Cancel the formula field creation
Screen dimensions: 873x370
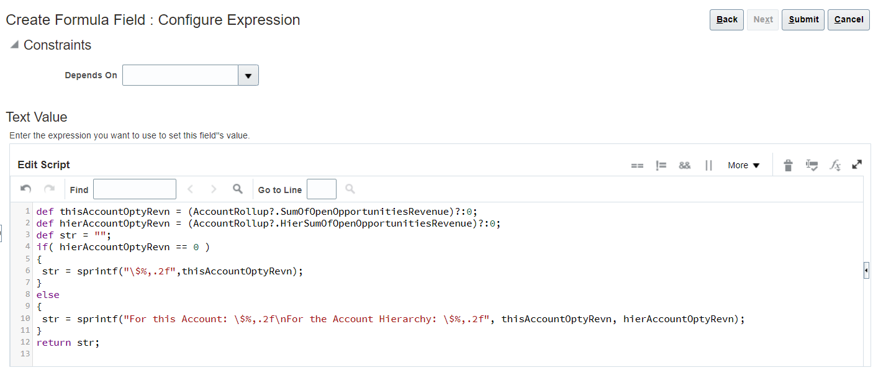(x=848, y=19)
